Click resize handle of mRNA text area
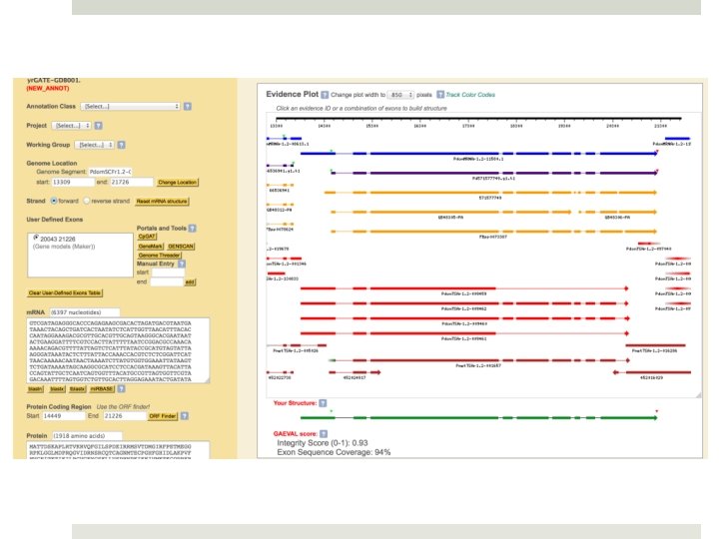 (208, 380)
